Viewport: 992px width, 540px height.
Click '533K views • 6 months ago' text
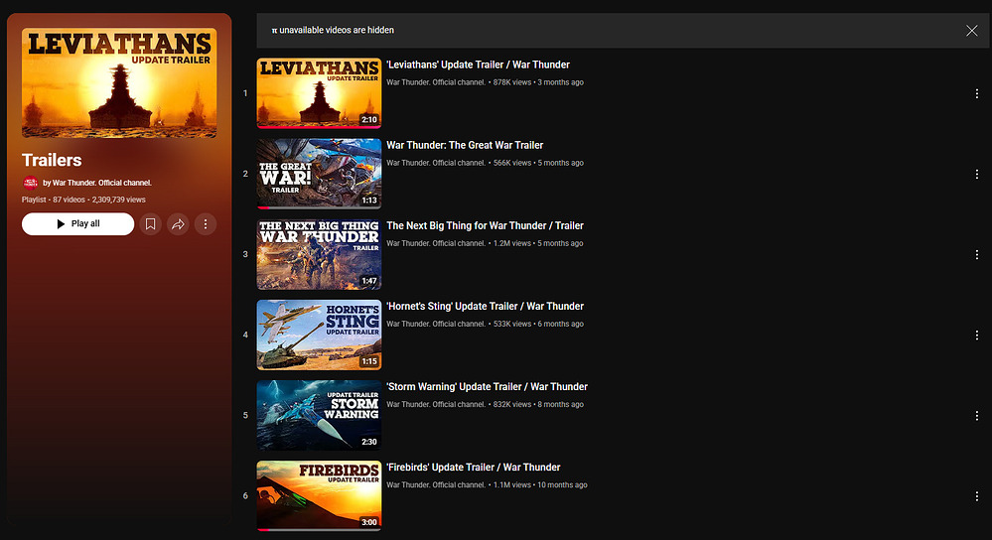pyautogui.click(x=538, y=324)
